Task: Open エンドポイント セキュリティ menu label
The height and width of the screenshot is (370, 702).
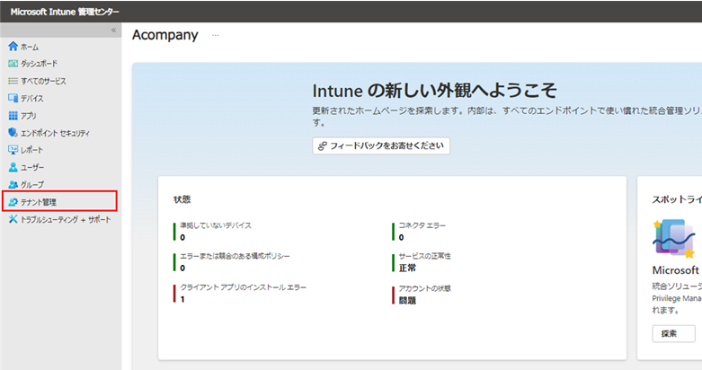Action: click(x=55, y=133)
